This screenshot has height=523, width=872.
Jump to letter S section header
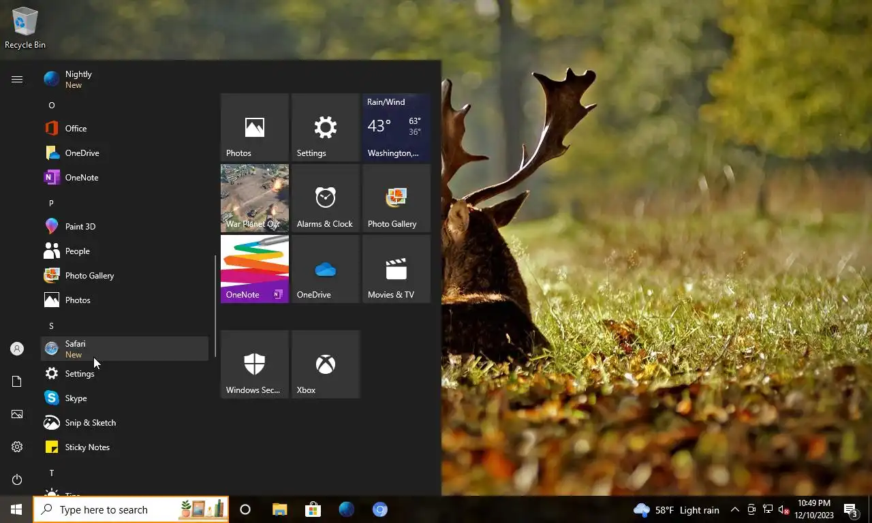point(125,326)
